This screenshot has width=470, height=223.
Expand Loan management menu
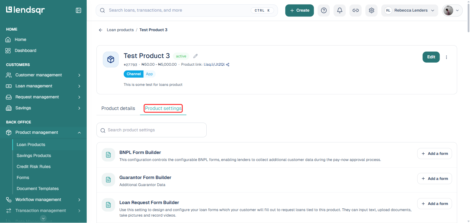click(x=43, y=86)
